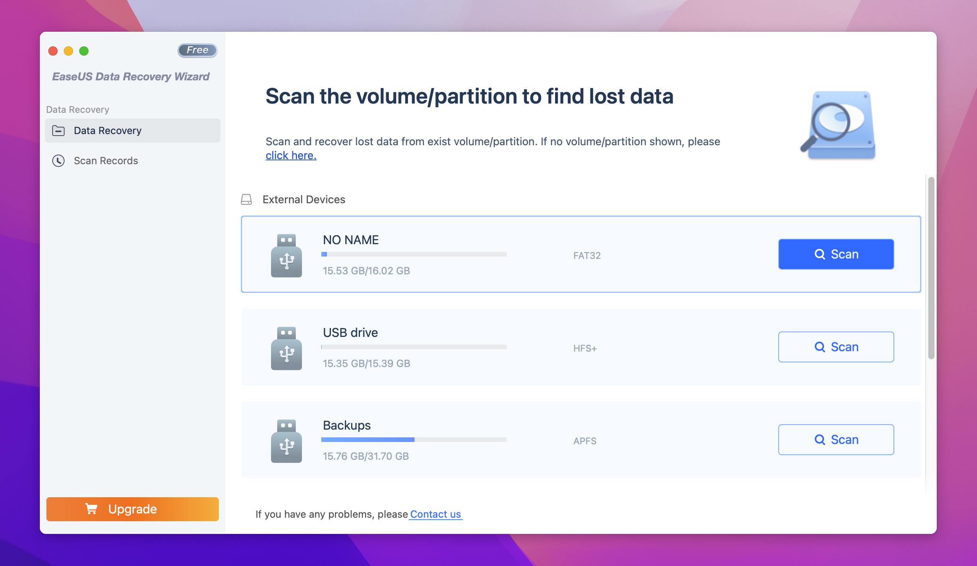Click the magnifying glass scan icon for Backups
Viewport: 977px width, 566px height.
(820, 439)
